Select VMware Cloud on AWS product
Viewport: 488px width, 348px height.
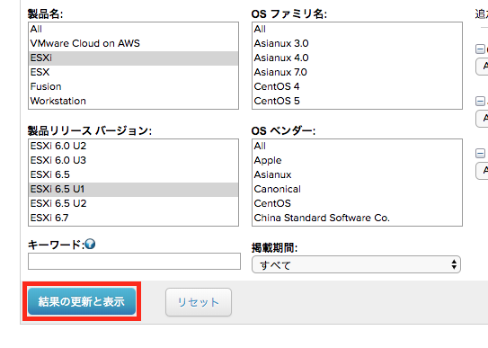tap(134, 43)
